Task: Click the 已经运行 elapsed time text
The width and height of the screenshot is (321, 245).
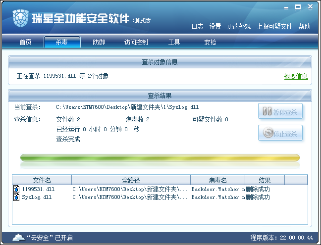Action: click(x=98, y=129)
